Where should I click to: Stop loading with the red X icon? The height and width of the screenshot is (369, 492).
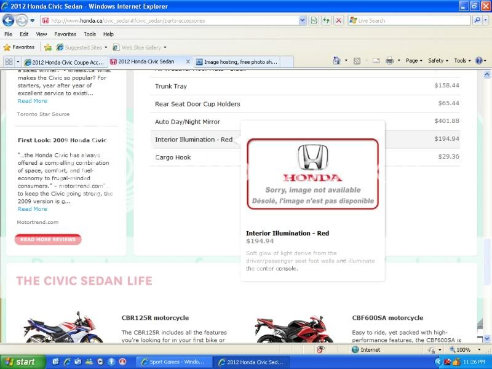point(339,21)
